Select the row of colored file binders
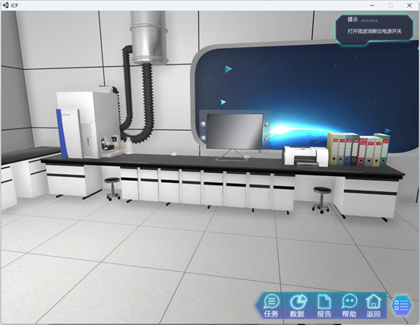This screenshot has height=325, width=420. (358, 149)
